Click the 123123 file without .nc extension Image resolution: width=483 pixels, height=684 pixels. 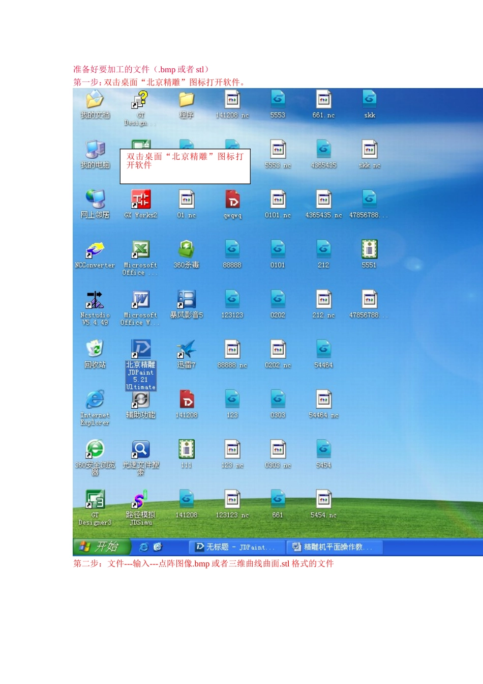(x=232, y=304)
